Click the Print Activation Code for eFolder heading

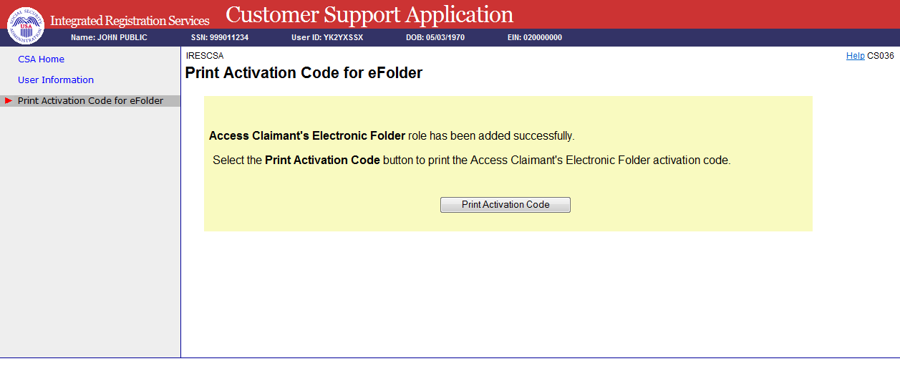click(304, 73)
